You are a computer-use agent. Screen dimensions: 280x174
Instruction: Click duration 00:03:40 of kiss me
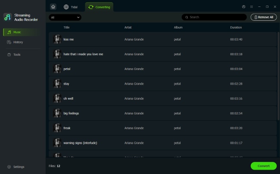point(236,39)
